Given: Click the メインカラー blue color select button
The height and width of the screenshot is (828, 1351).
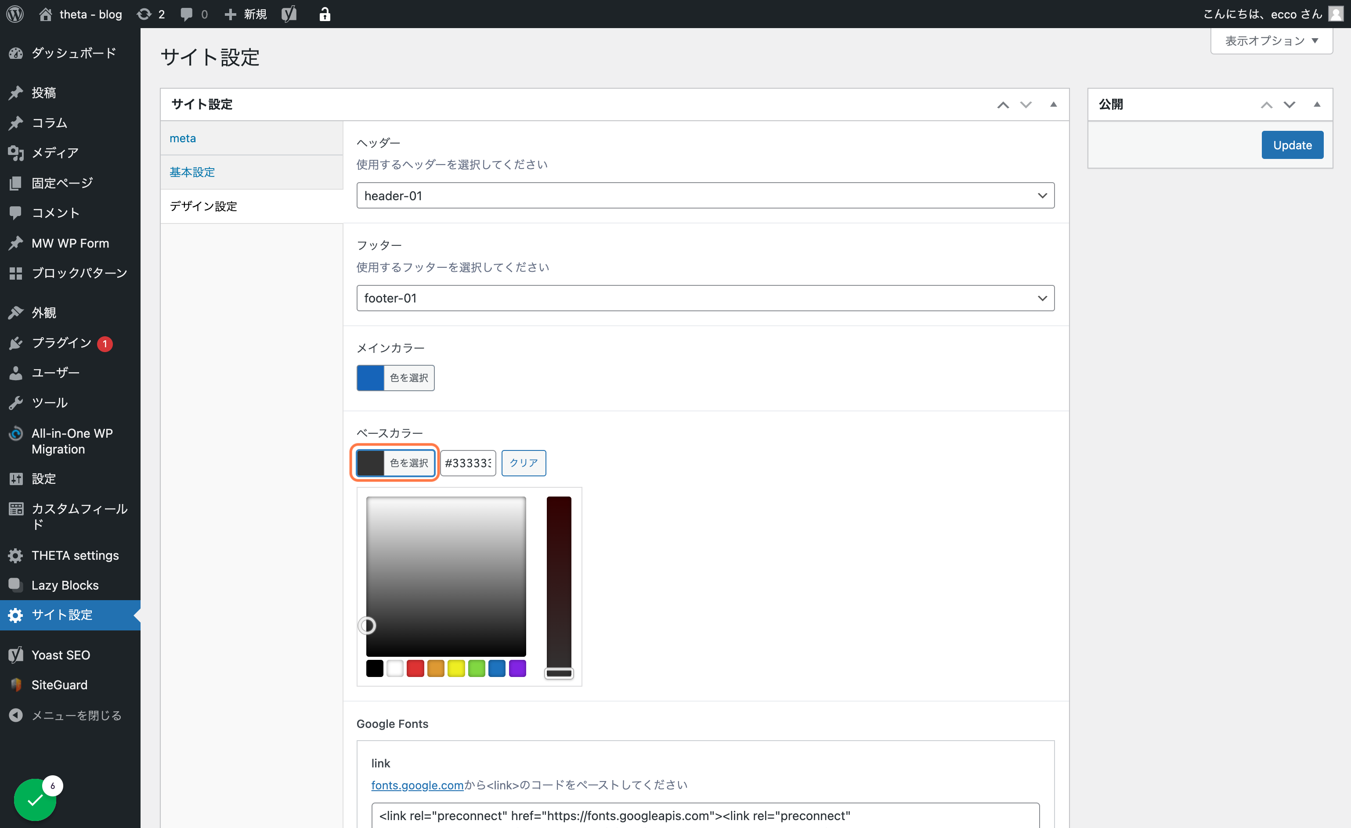Looking at the screenshot, I should [395, 378].
